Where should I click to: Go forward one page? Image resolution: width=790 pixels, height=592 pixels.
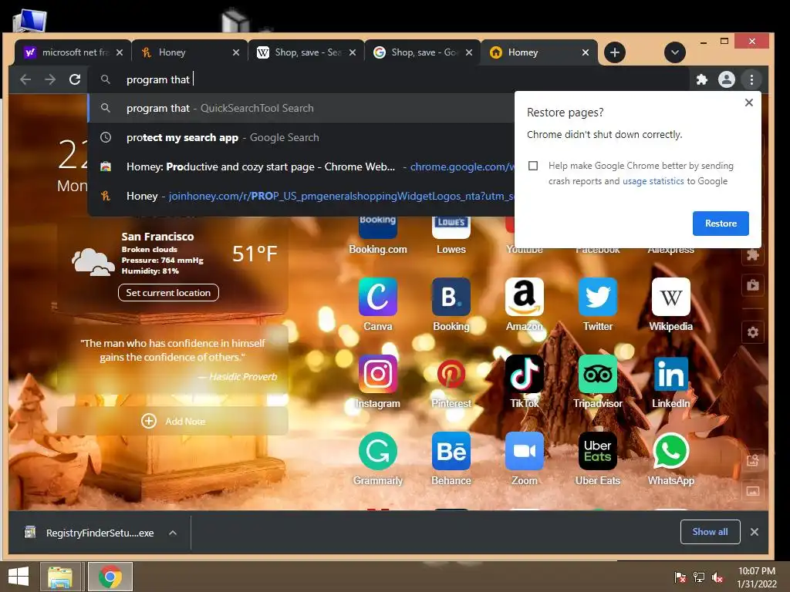pos(50,79)
